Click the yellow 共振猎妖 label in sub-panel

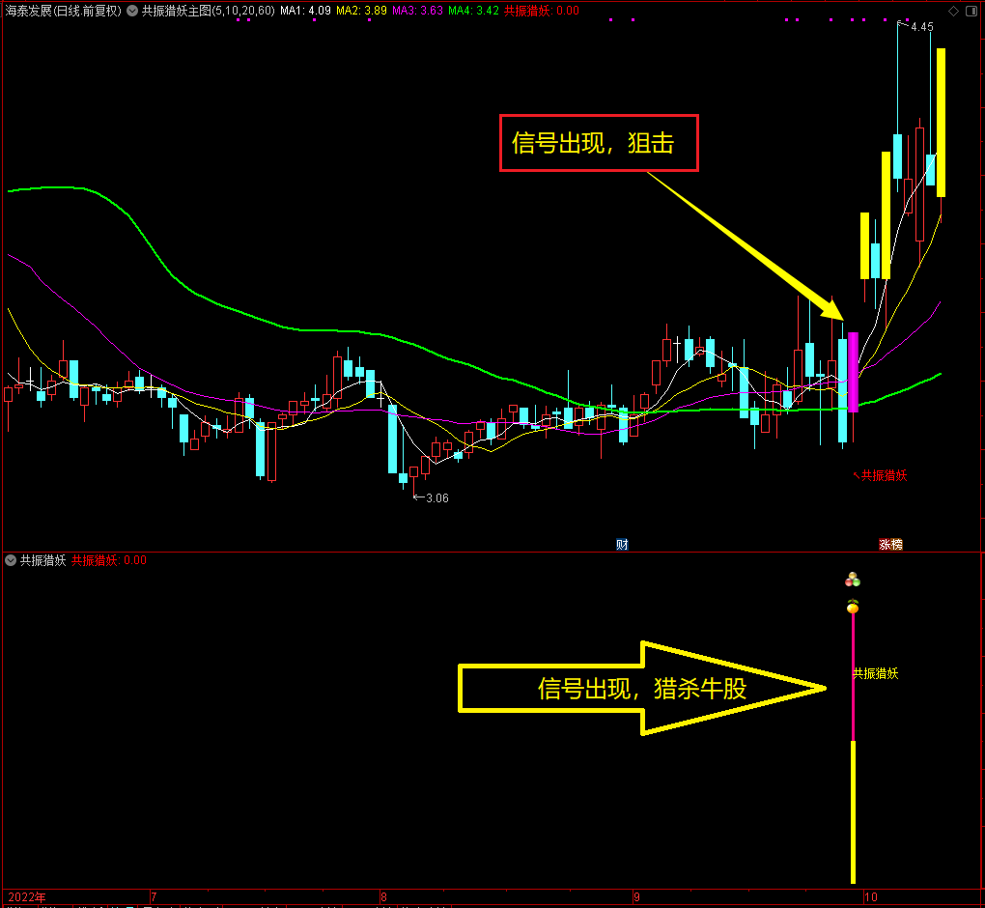(875, 673)
